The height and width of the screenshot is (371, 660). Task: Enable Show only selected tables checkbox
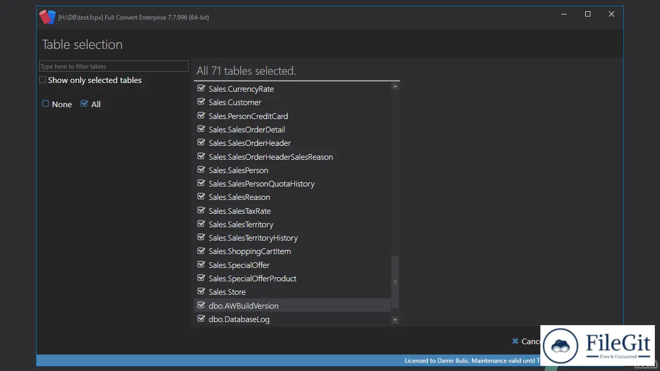coord(43,80)
